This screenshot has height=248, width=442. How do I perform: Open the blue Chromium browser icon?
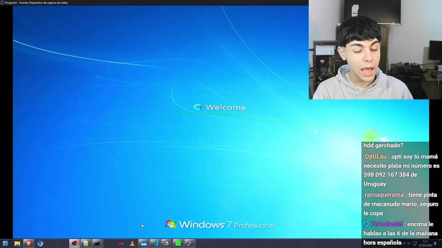point(40,244)
